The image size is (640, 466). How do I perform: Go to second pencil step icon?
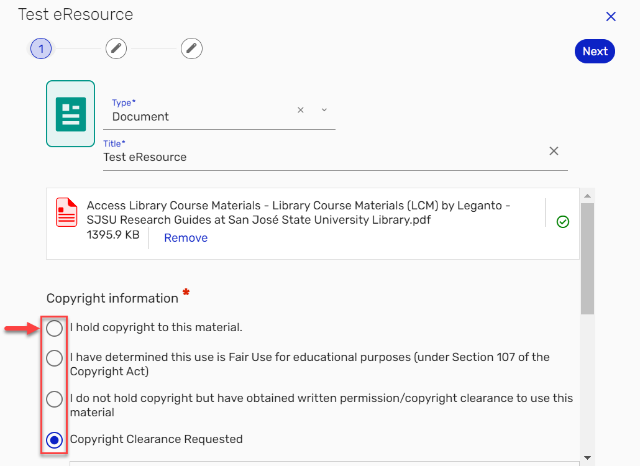tap(116, 48)
